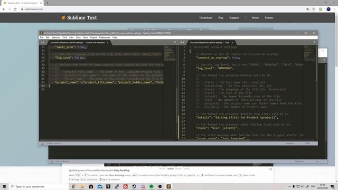Click the right pane previous-tab arrow
338x190 pixels.
181,42
